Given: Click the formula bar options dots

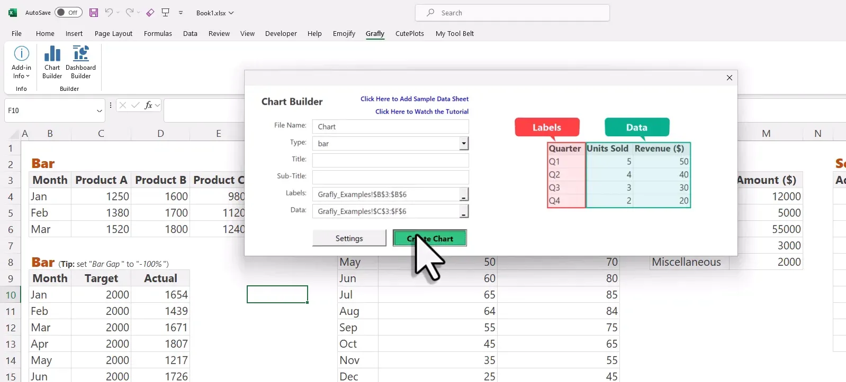Looking at the screenshot, I should 110,105.
